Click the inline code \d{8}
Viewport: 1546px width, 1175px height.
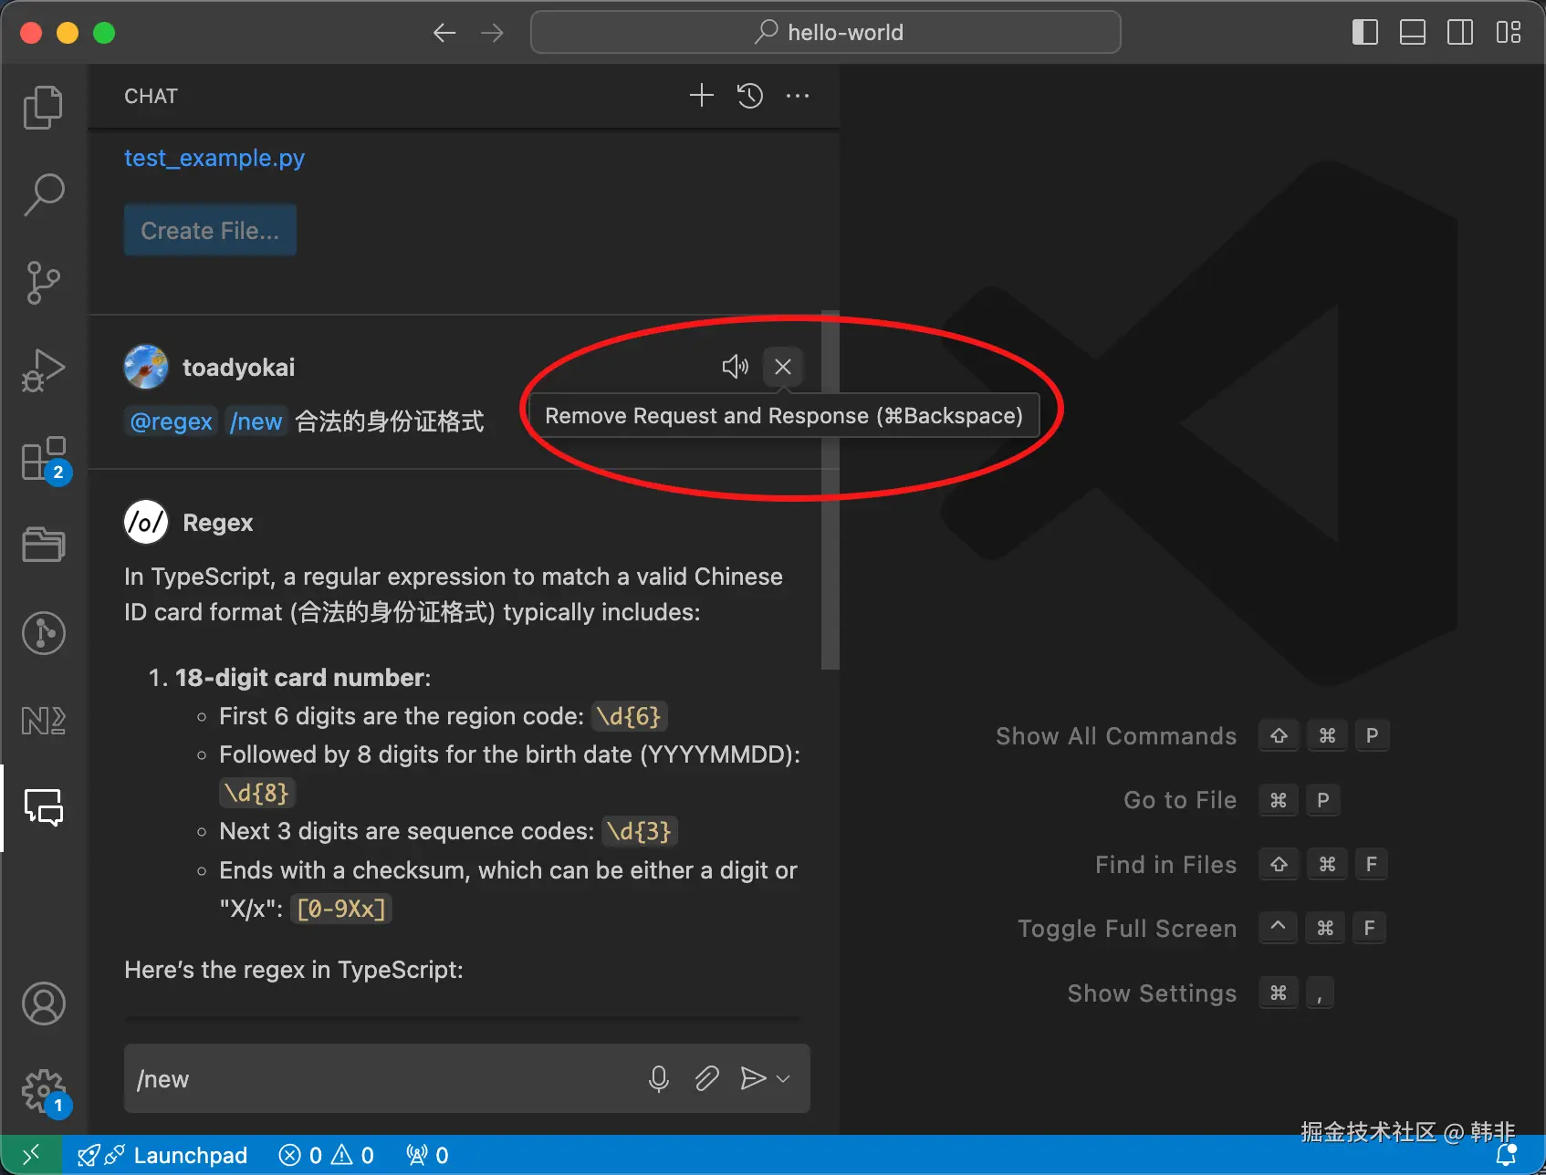click(x=258, y=793)
